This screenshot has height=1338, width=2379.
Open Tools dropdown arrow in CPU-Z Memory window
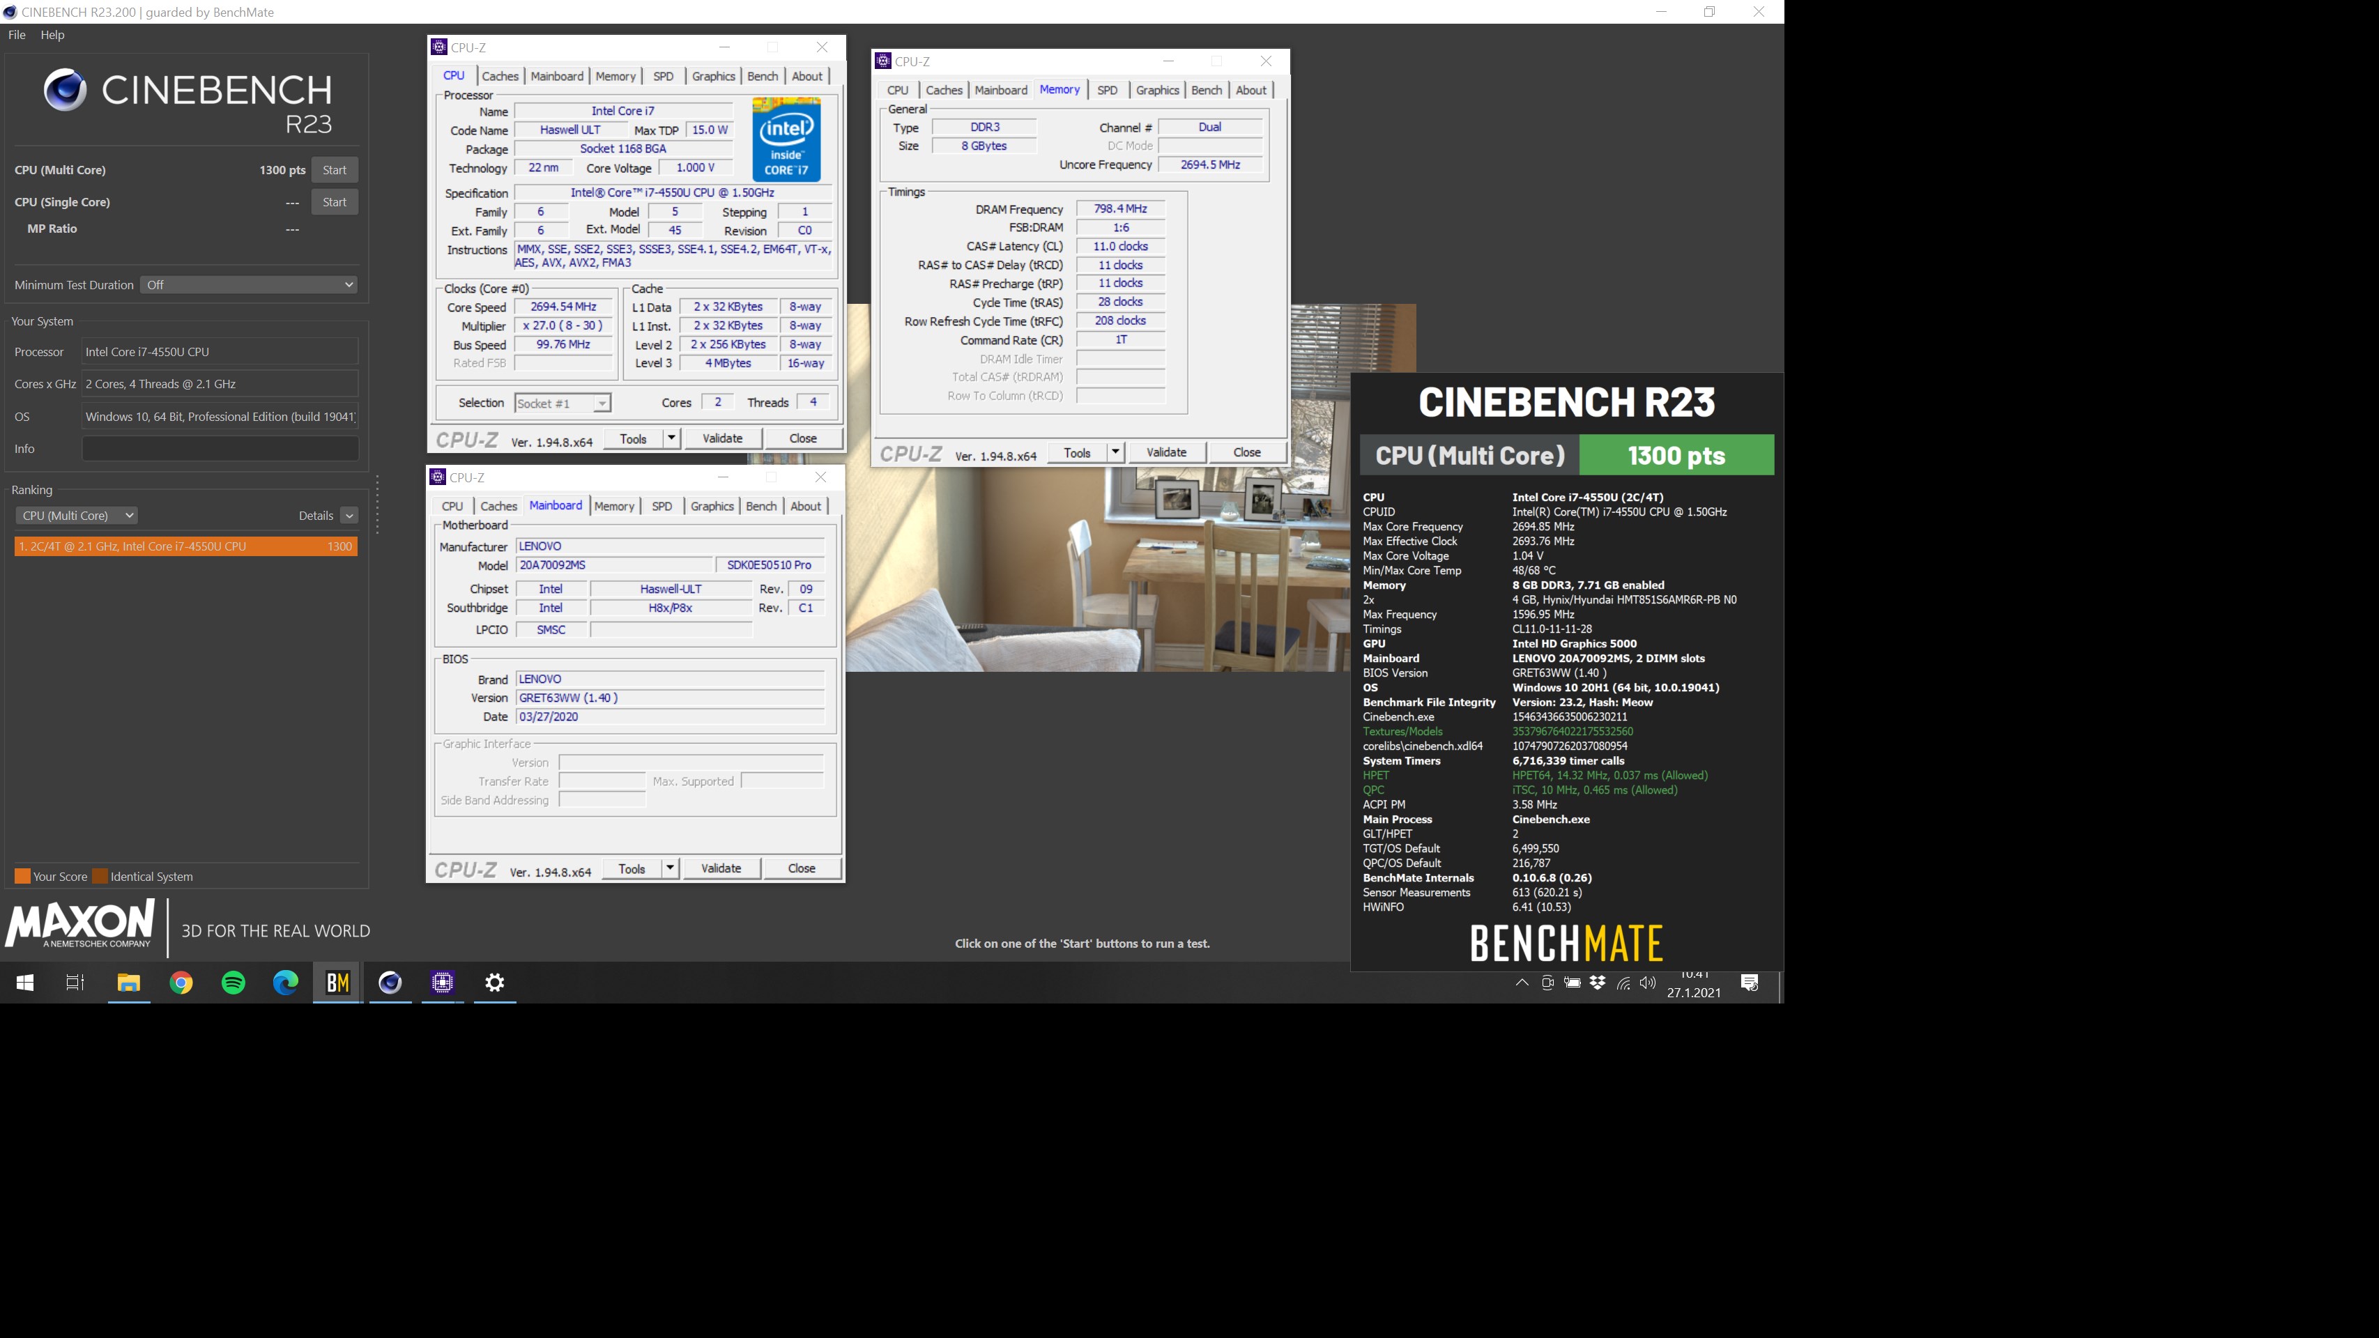coord(1116,452)
